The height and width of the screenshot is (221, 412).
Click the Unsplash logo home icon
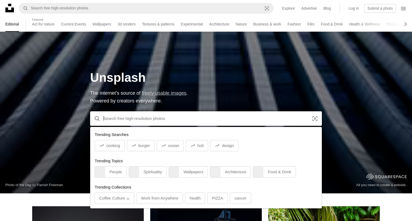[10, 8]
